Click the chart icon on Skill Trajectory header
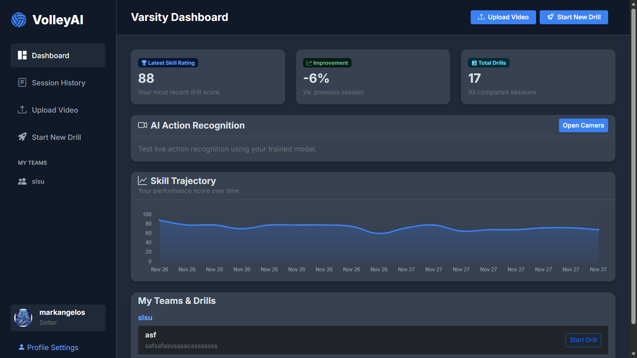The width and height of the screenshot is (637, 358). 142,180
